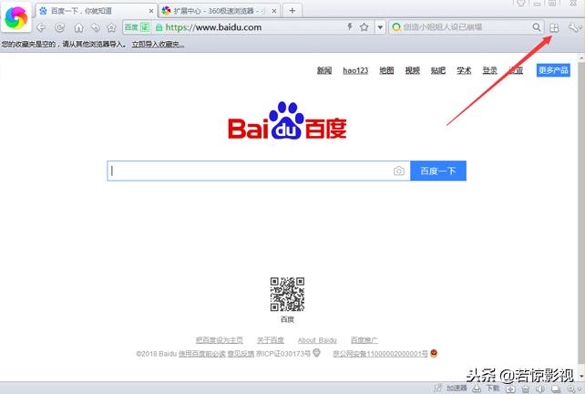Click the Baidu logo image
Screen dimensions: 585x394
pos(287,120)
